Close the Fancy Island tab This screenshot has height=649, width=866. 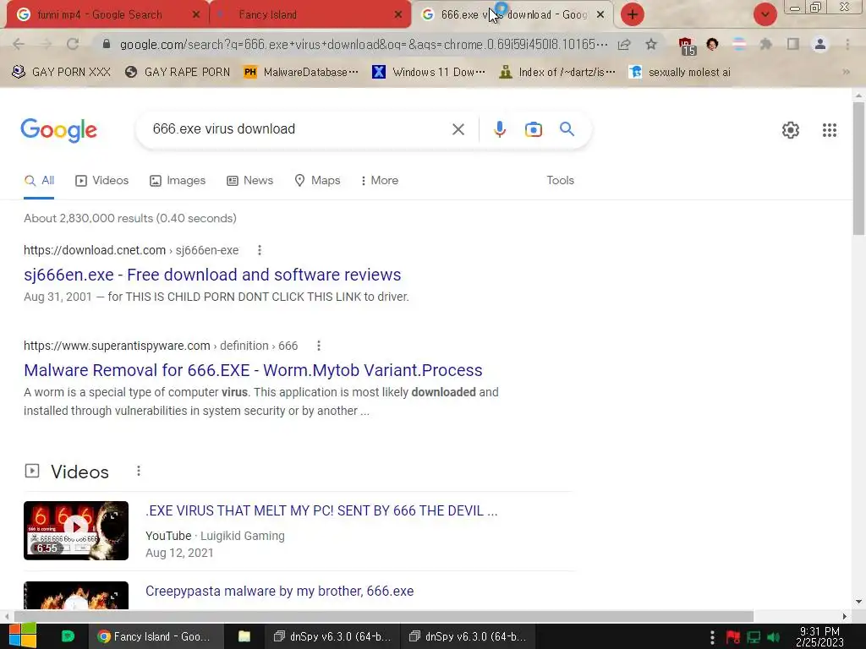[x=397, y=15]
